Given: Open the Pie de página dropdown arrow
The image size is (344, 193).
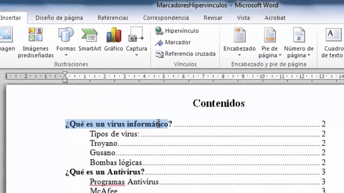Looking at the screenshot, I should pyautogui.click(x=280, y=55).
